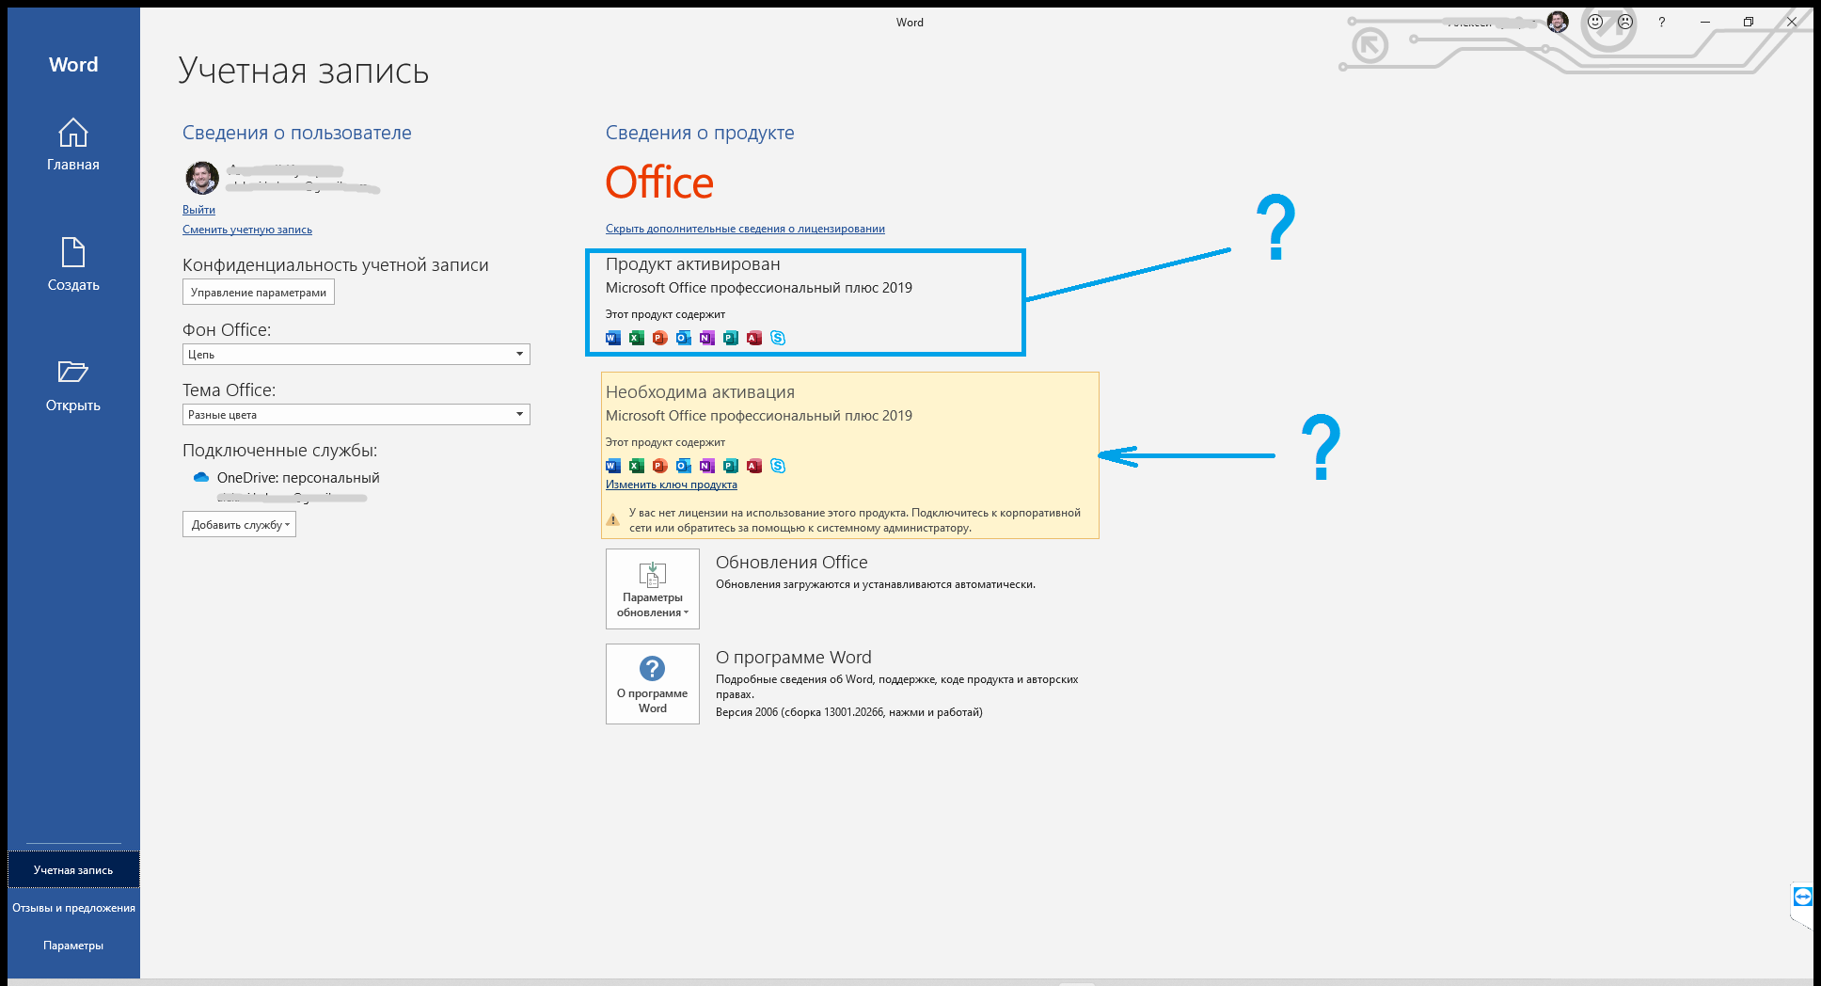Click the warning triangle icon about license

pyautogui.click(x=613, y=519)
